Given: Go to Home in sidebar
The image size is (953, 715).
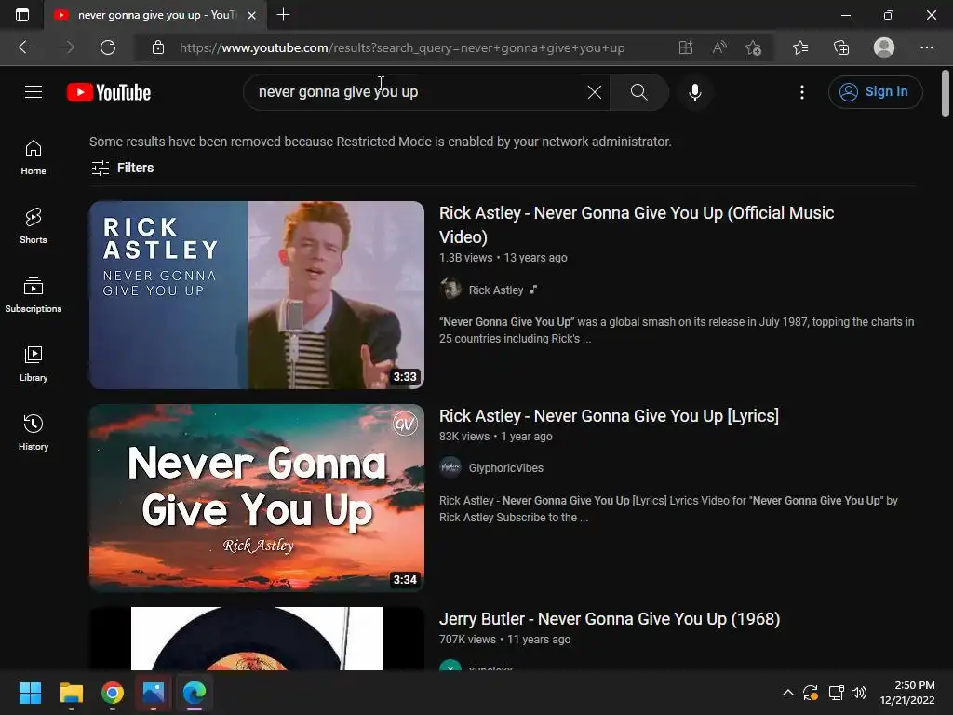Looking at the screenshot, I should [x=34, y=157].
